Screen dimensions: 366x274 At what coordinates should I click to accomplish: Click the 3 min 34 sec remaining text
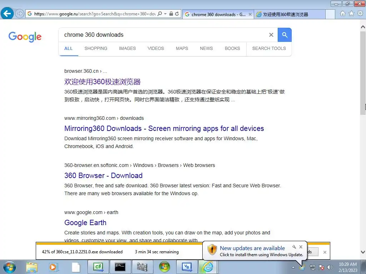[157, 252]
